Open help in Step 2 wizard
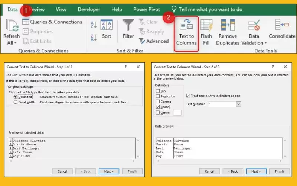Screen dimensions: 297x186 (273, 67)
